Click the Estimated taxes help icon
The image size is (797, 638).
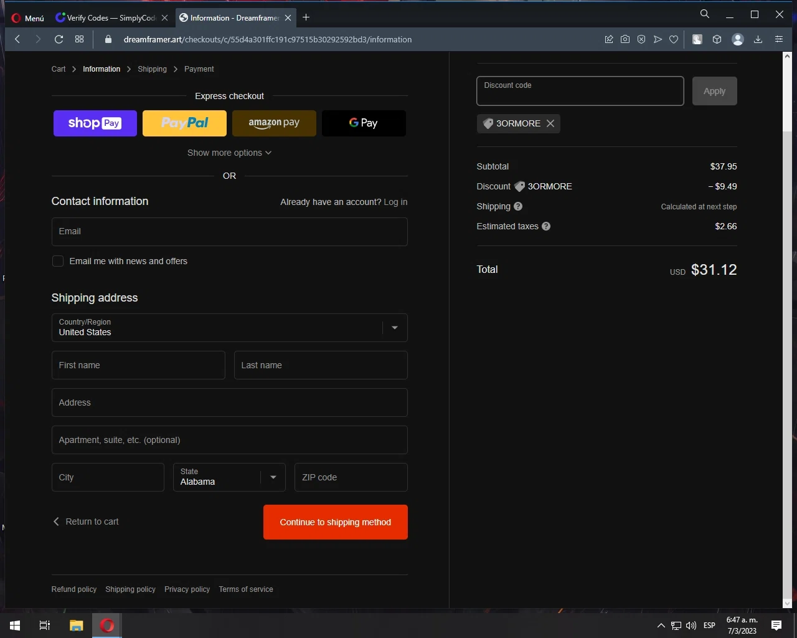(546, 226)
